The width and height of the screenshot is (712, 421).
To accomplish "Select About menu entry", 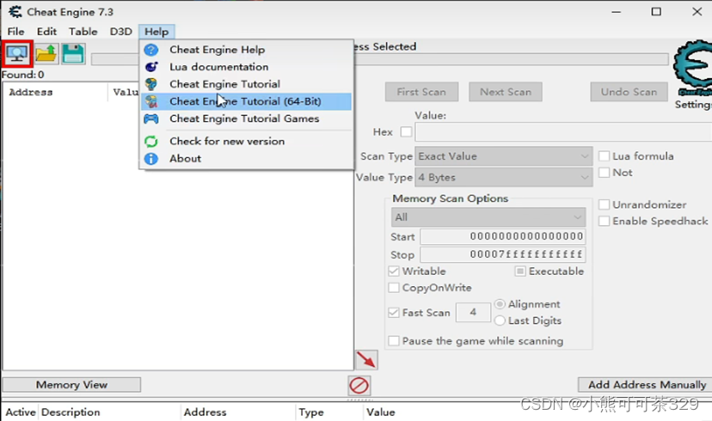I will [246, 159].
